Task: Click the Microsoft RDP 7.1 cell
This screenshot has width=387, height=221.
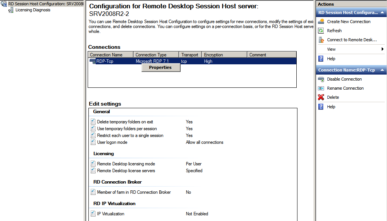Action: (x=152, y=61)
